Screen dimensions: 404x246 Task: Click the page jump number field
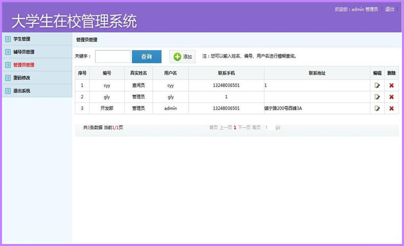tap(267, 127)
